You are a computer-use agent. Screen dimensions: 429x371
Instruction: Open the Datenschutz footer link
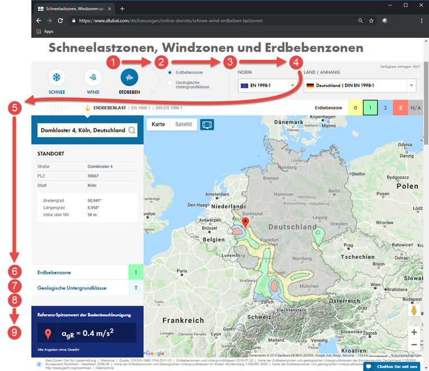click(105, 368)
